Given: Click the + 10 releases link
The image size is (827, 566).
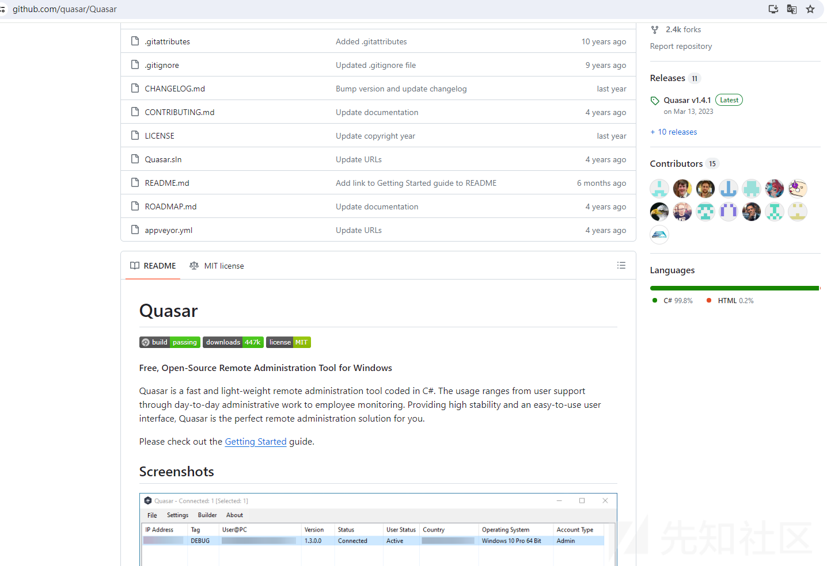Looking at the screenshot, I should point(674,132).
